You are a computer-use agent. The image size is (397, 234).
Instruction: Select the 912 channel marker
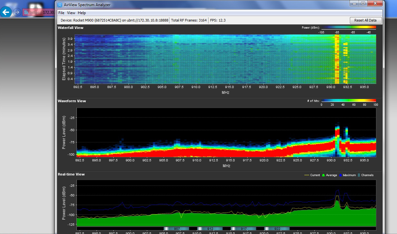pos(210,229)
